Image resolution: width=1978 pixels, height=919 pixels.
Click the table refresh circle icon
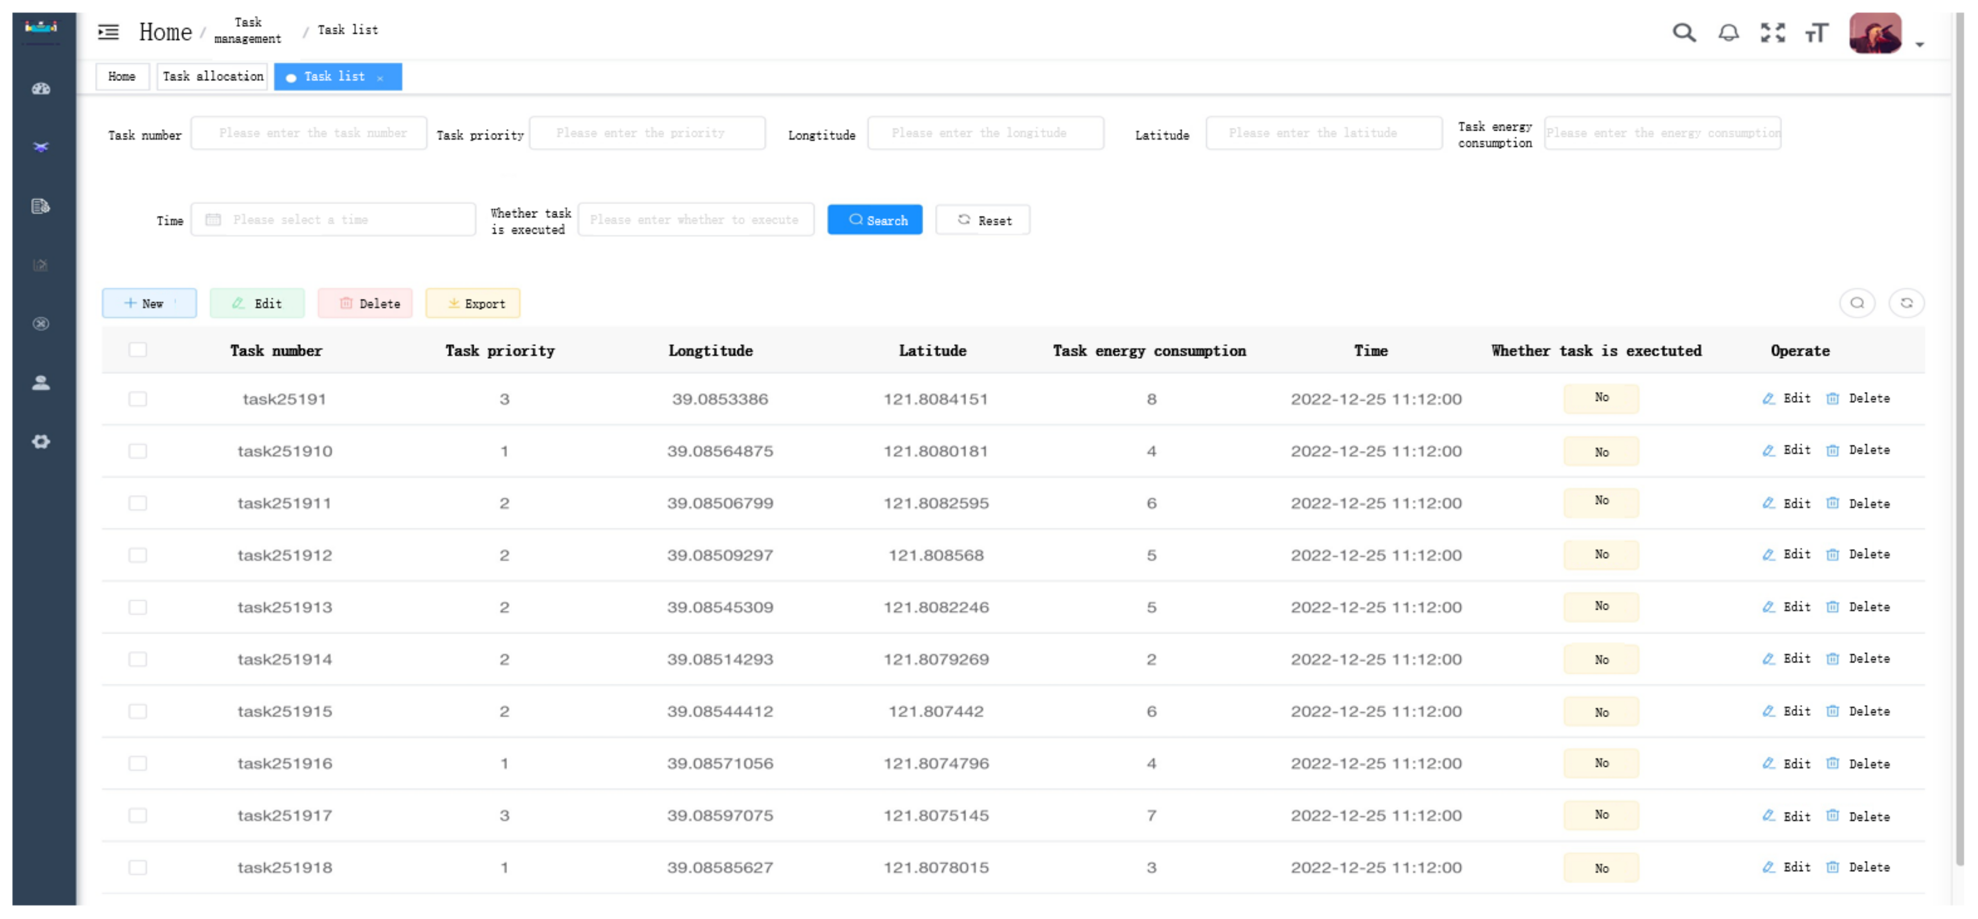pos(1906,303)
